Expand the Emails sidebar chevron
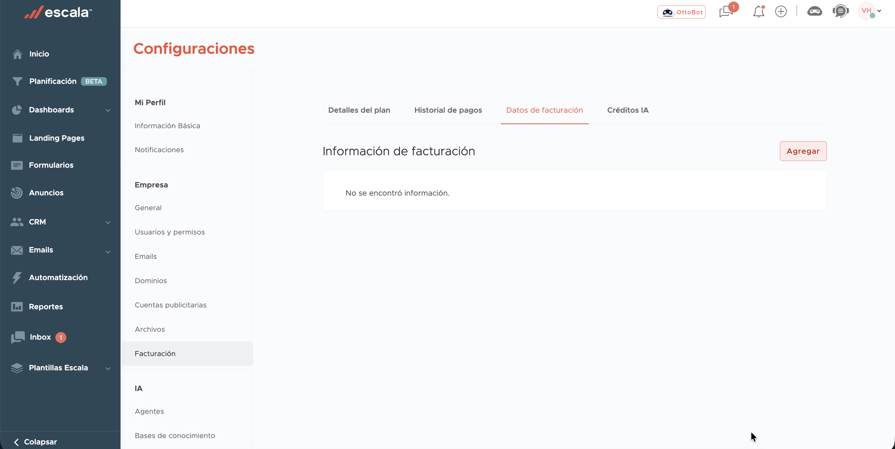The image size is (895, 449). pos(108,252)
